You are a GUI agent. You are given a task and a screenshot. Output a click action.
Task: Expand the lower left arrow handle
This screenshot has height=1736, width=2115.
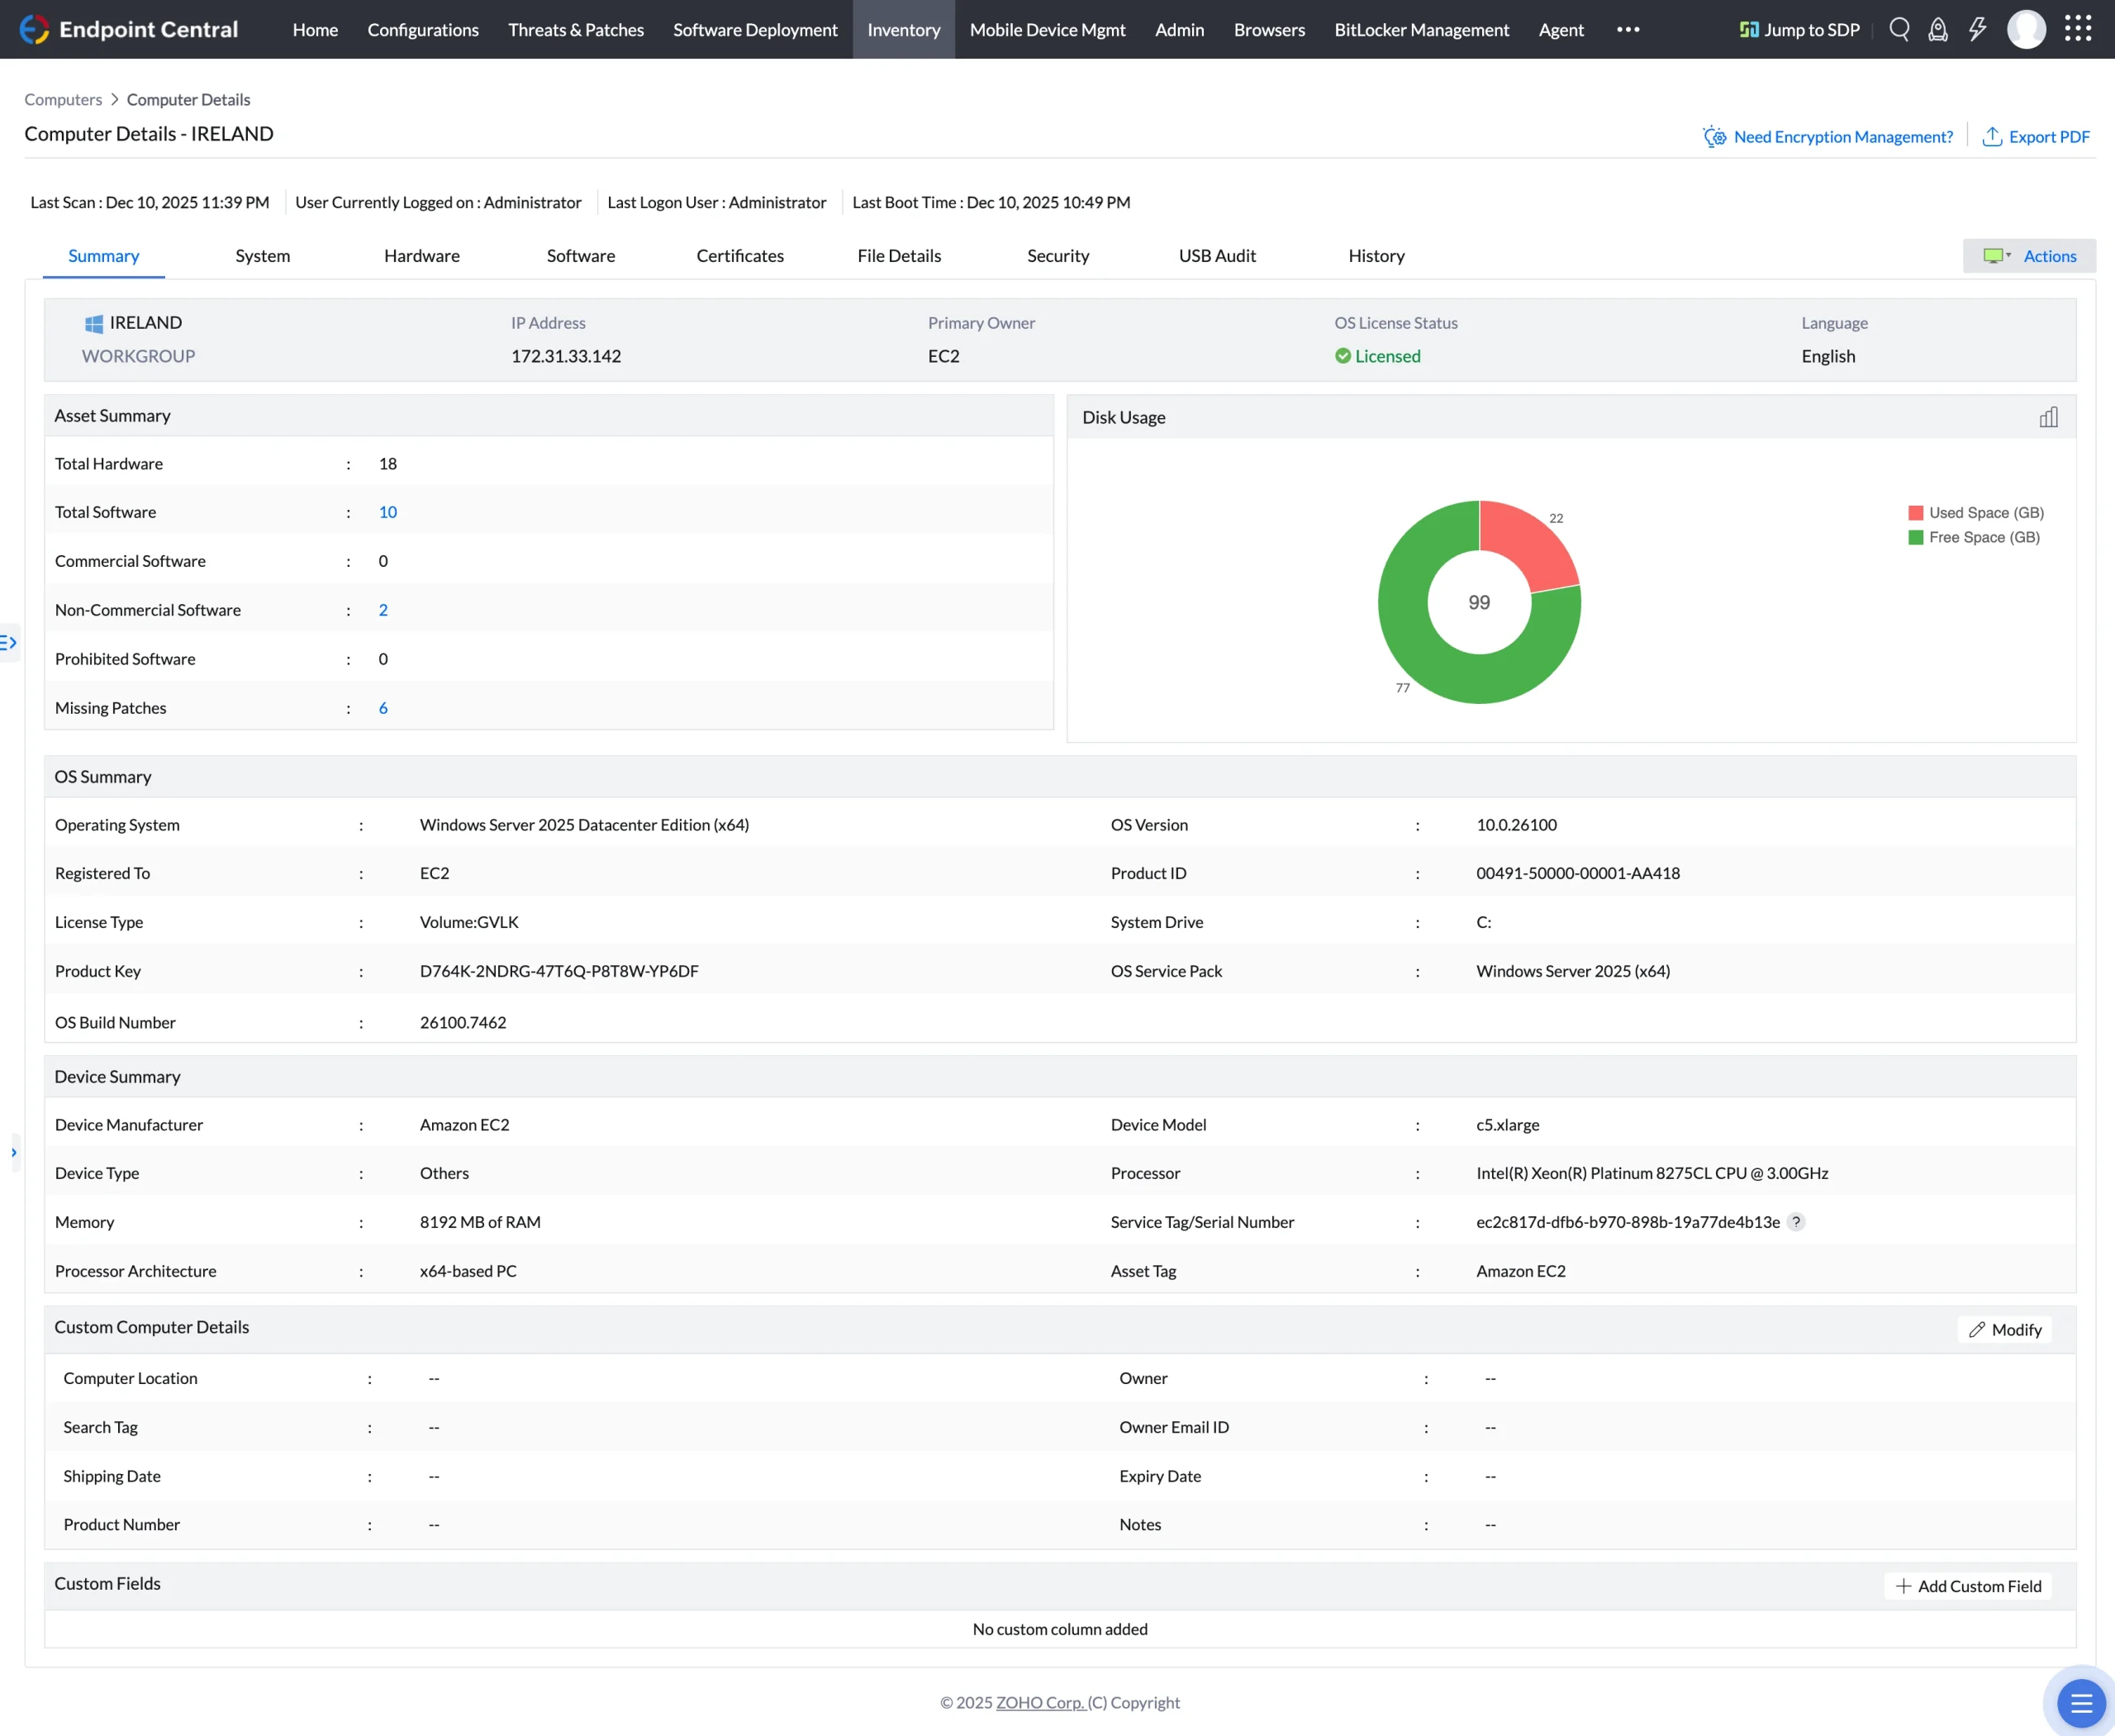[x=13, y=1153]
